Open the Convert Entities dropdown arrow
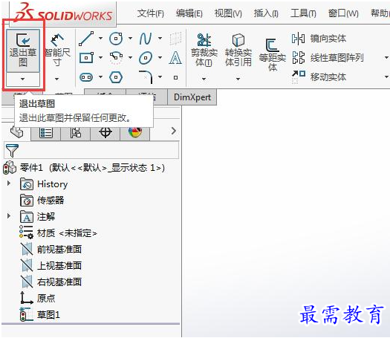The image size is (390, 338). tap(238, 79)
